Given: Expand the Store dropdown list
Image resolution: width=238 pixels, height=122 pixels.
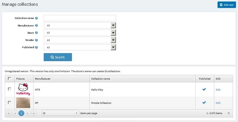Looking at the screenshot, I should (113, 33).
